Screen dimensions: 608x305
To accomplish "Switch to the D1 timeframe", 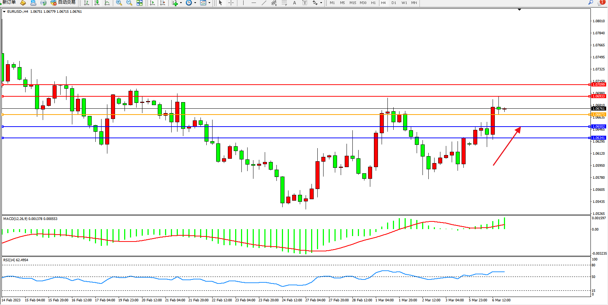I will click(394, 3).
